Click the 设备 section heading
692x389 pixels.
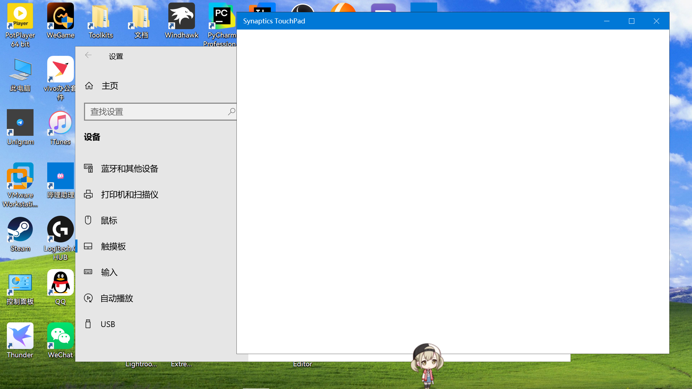[92, 137]
